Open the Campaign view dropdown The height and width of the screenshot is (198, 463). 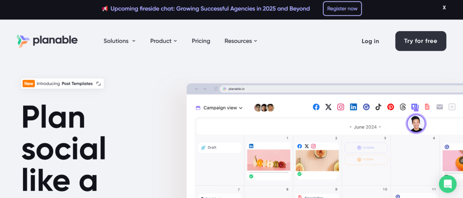tap(219, 108)
